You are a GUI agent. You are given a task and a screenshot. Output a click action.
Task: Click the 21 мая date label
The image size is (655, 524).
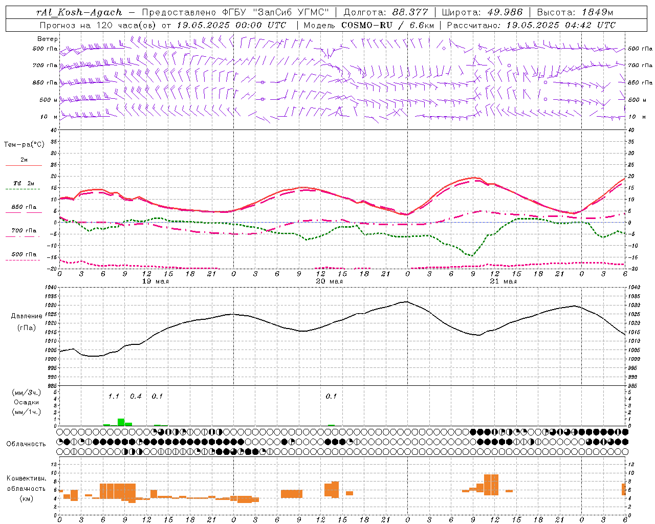(x=504, y=281)
